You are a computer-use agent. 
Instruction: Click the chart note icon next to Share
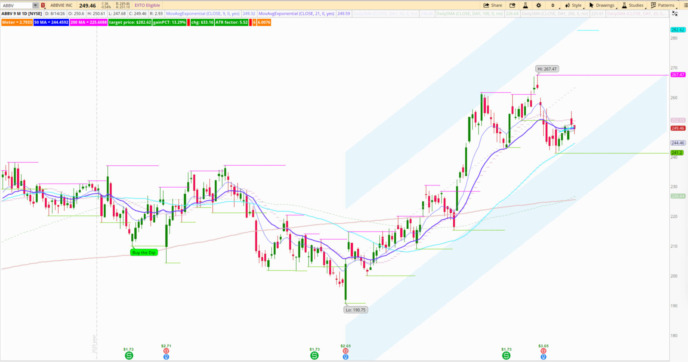click(512, 5)
